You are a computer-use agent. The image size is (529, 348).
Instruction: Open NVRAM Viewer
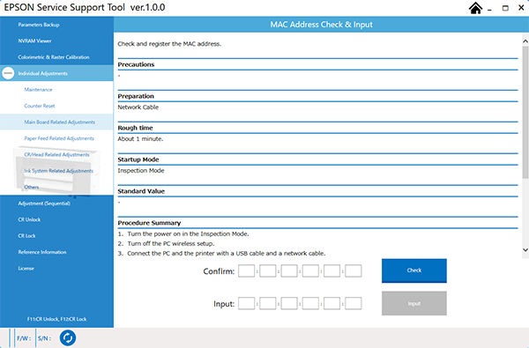point(34,41)
